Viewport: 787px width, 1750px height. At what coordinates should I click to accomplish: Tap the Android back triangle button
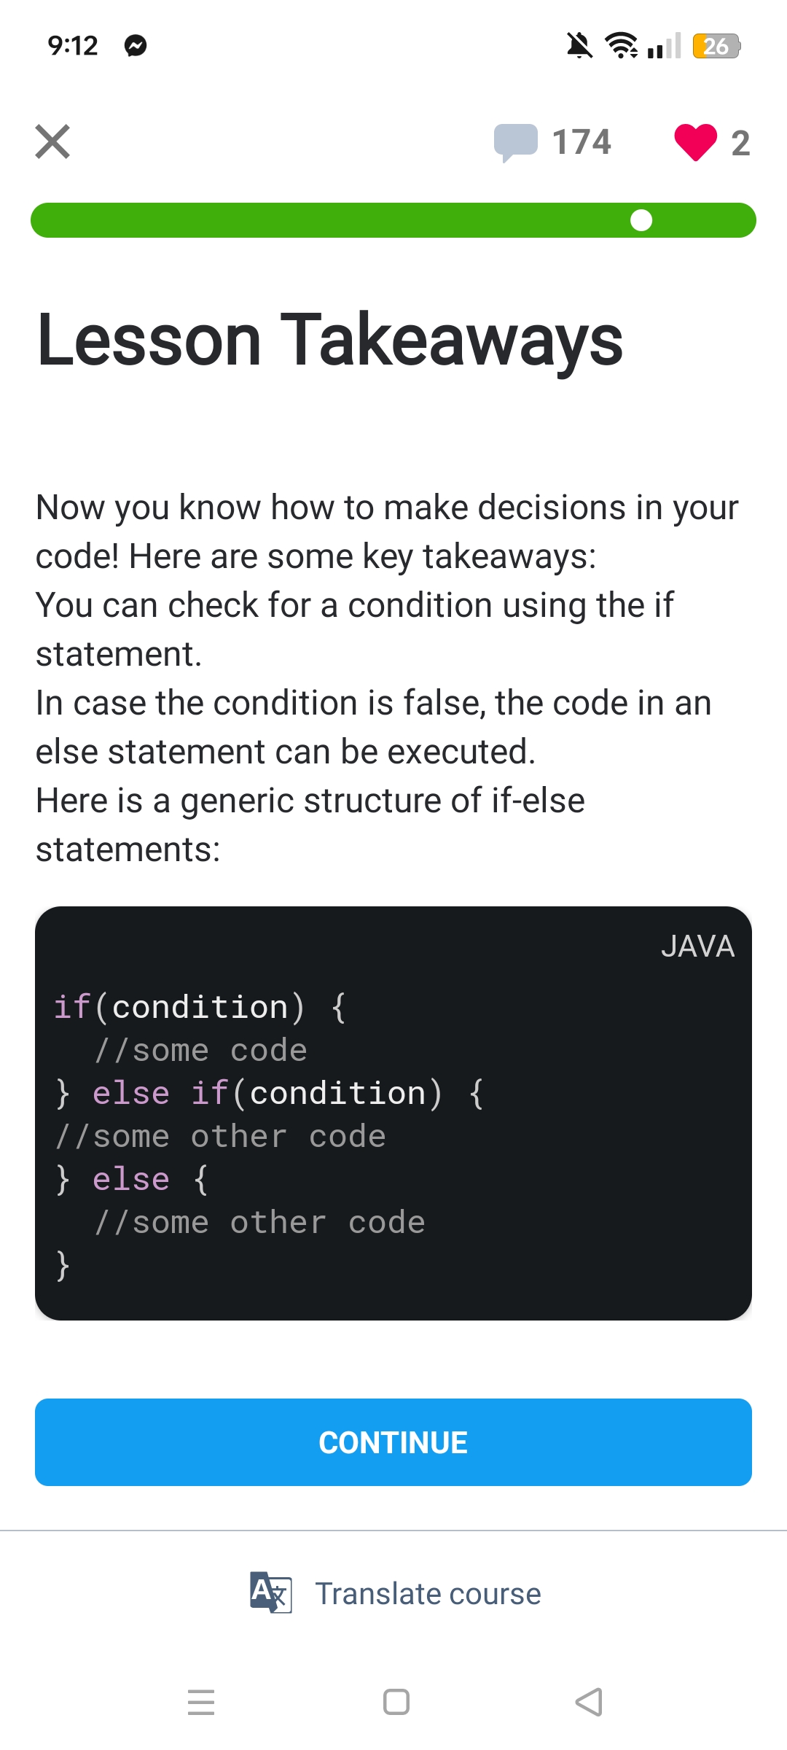coord(589,1702)
